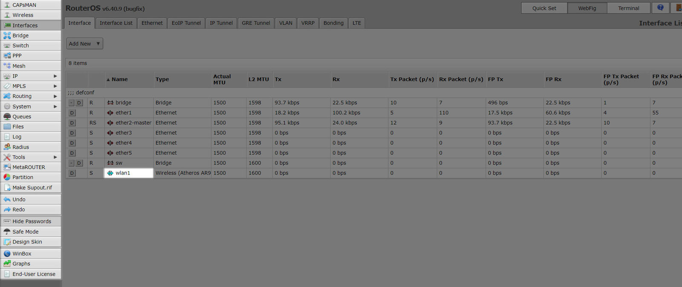Open the EoIP Tunnel tab
The image size is (682, 287).
[186, 23]
